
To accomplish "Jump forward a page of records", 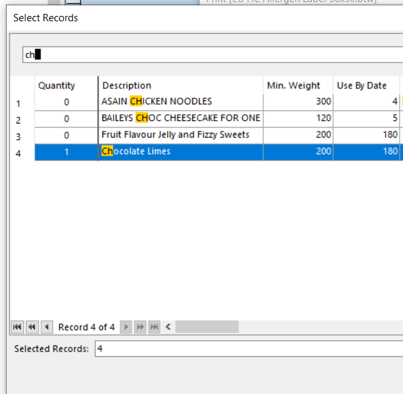I will [140, 327].
